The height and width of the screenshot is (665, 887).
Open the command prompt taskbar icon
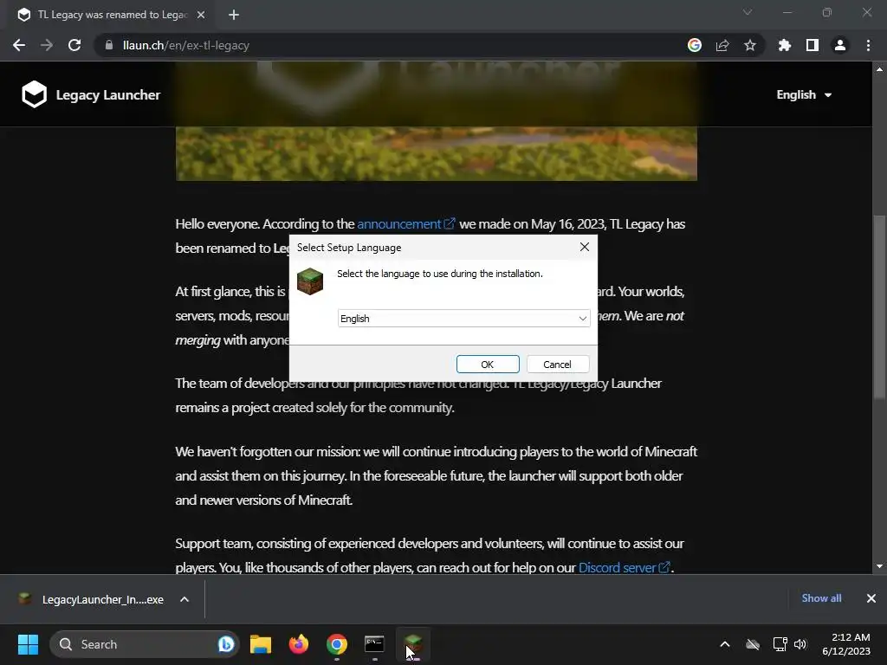coord(374,644)
